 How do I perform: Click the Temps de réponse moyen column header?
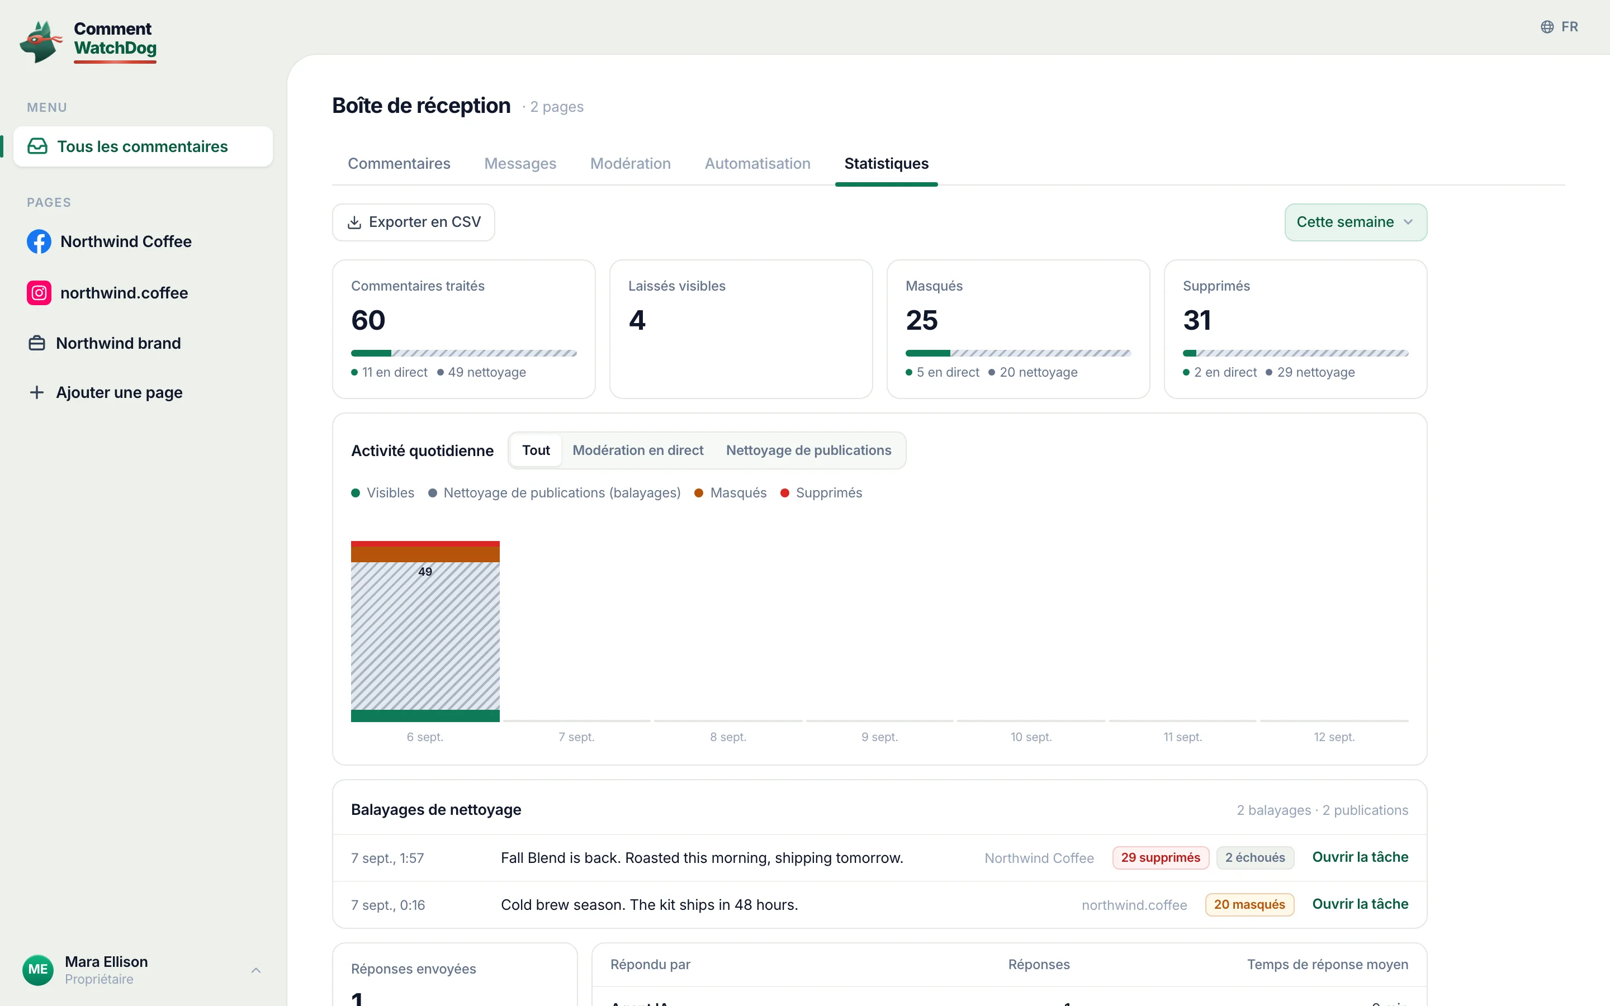[x=1327, y=965]
